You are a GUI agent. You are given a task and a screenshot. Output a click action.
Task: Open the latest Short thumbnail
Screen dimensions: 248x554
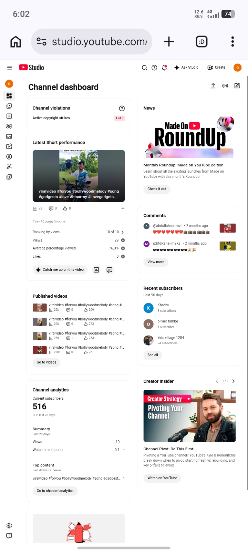coord(79,176)
